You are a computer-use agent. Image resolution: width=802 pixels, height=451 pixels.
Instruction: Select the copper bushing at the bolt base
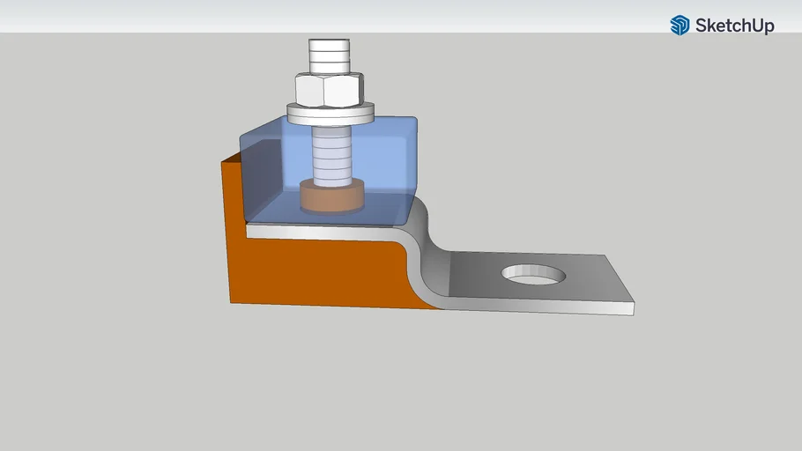pos(330,197)
